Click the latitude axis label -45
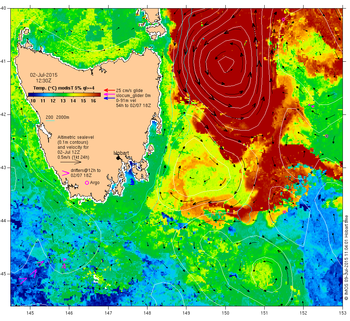The width and height of the screenshot is (350, 321). 3,274
